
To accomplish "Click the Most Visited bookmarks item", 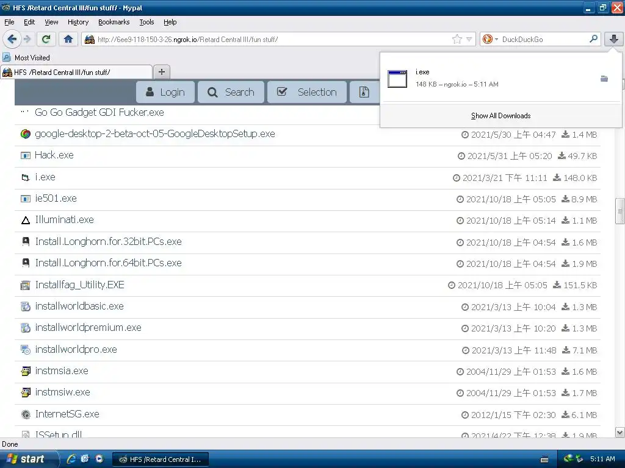I will click(x=26, y=58).
